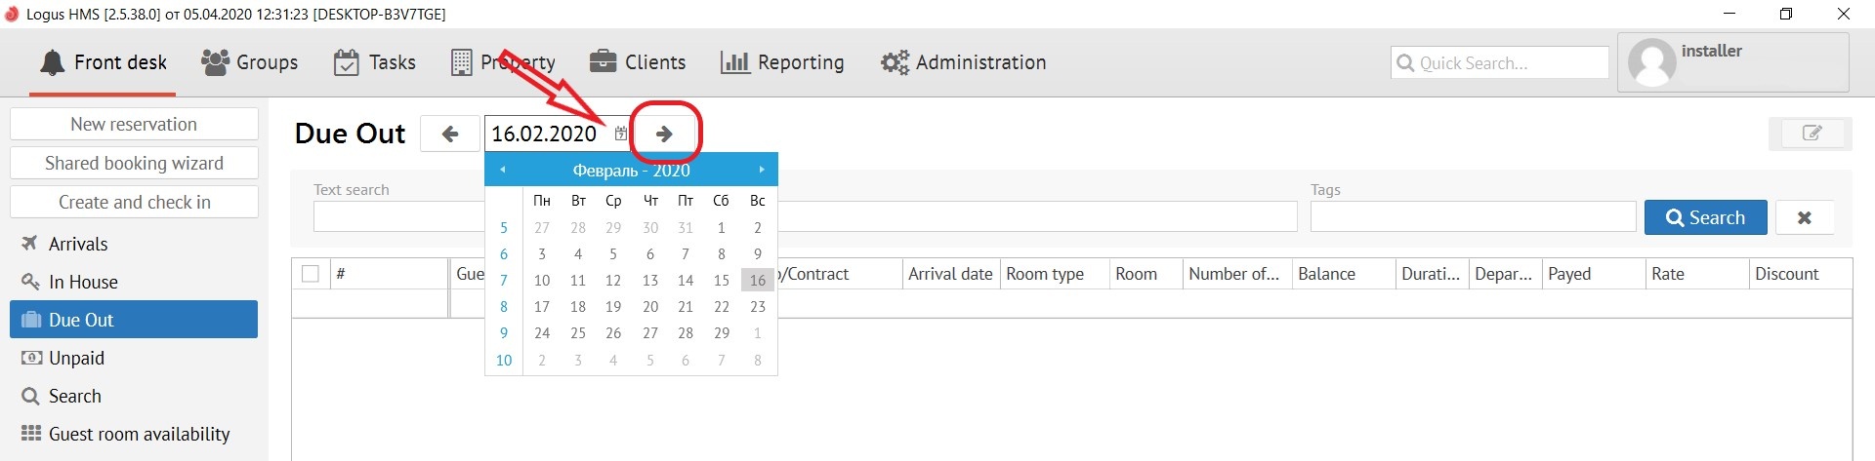Click the New reservation button
This screenshot has width=1875, height=461.
tap(134, 124)
